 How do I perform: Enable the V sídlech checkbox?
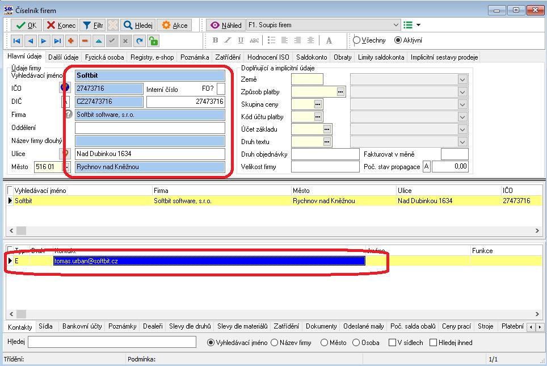click(x=392, y=343)
